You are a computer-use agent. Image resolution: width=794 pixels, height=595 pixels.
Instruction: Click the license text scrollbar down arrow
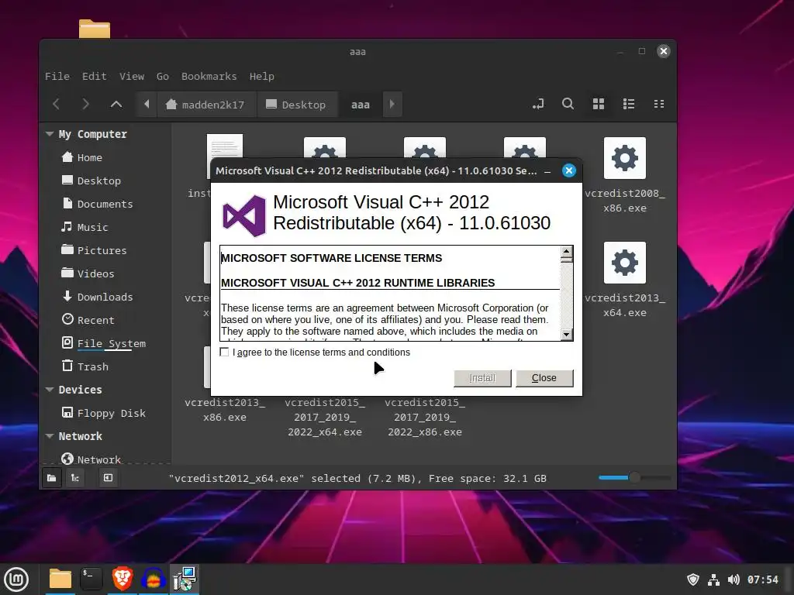click(567, 335)
